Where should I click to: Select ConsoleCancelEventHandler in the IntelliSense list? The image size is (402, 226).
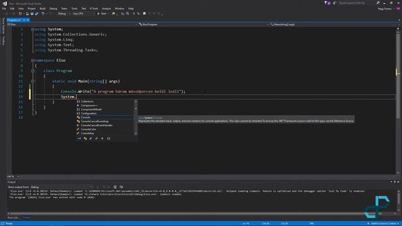[105, 126]
